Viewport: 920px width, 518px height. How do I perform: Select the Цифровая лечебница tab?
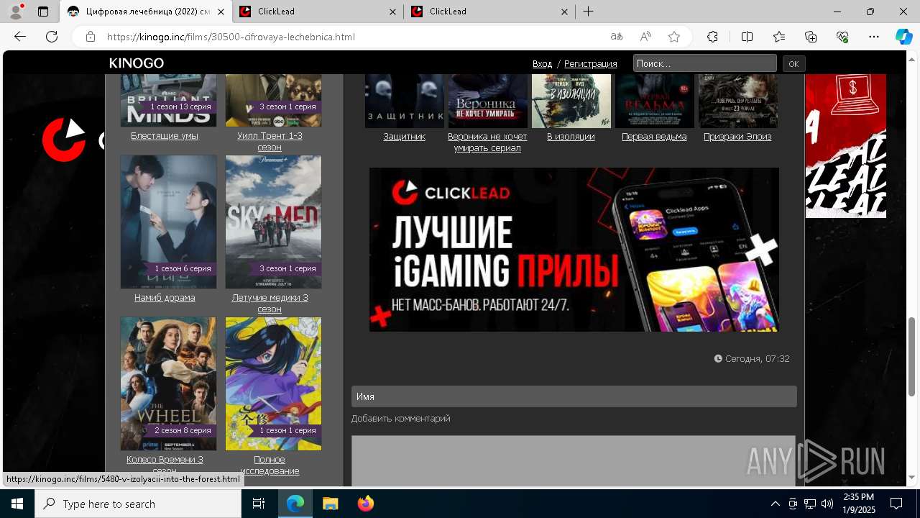click(x=146, y=12)
